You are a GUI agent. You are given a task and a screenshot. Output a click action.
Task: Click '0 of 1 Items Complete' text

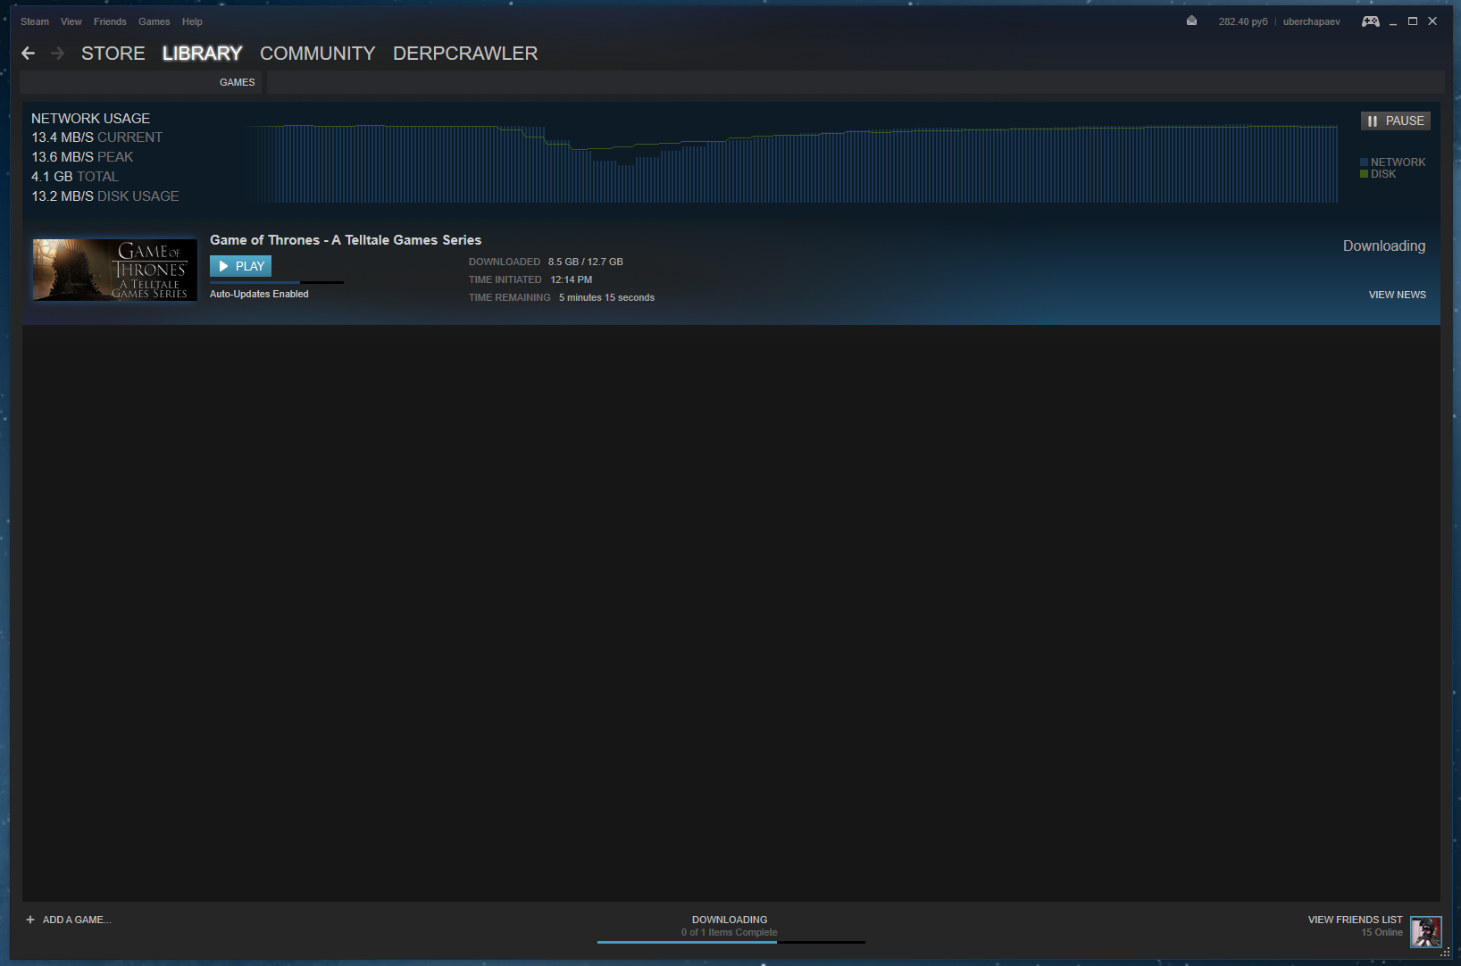click(x=729, y=932)
